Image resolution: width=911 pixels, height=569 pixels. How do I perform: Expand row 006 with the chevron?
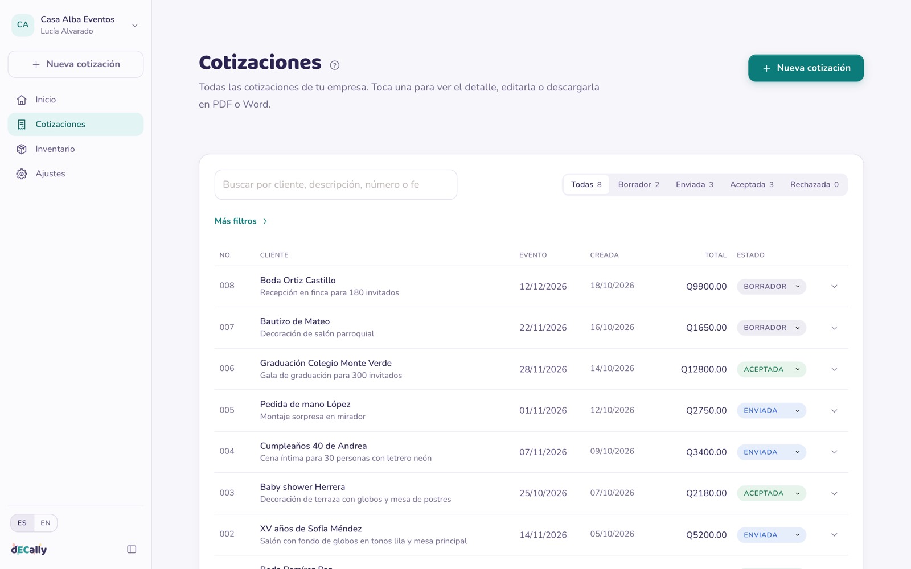tap(834, 369)
